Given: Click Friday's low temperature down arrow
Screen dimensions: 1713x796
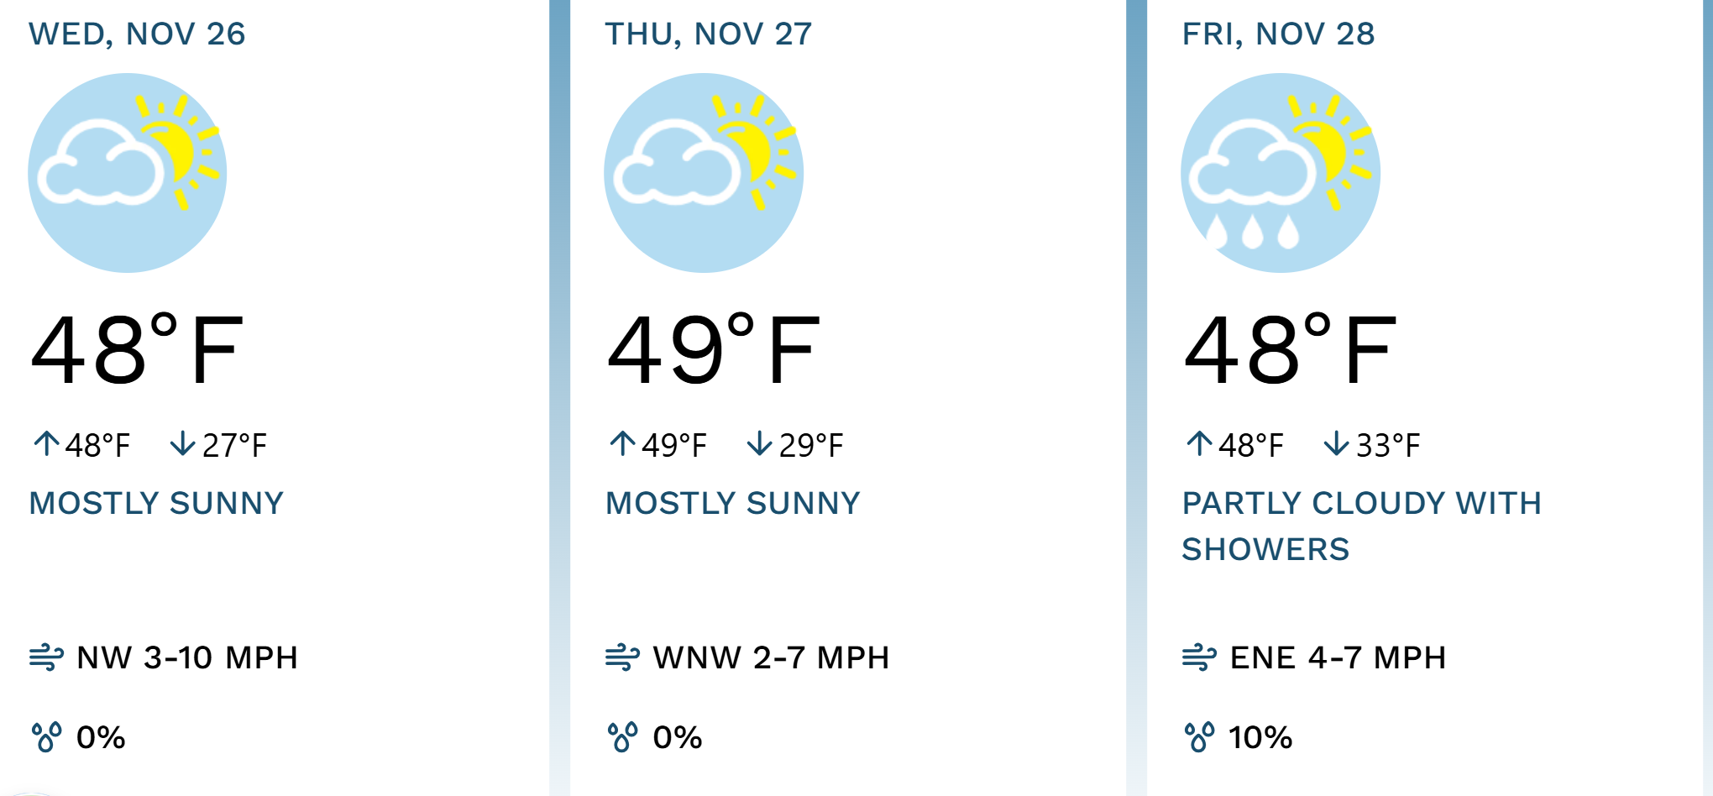Looking at the screenshot, I should [x=1336, y=443].
